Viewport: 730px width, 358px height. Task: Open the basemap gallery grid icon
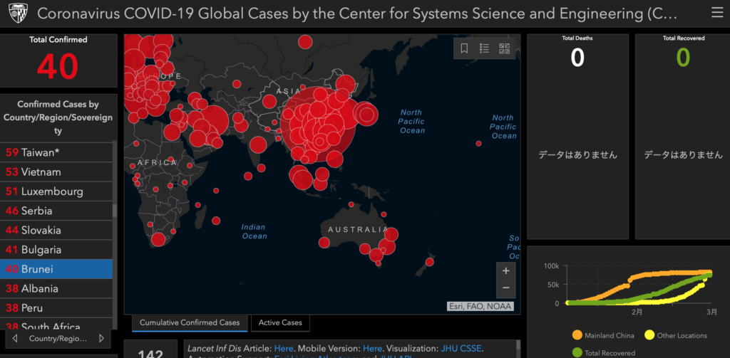click(504, 48)
